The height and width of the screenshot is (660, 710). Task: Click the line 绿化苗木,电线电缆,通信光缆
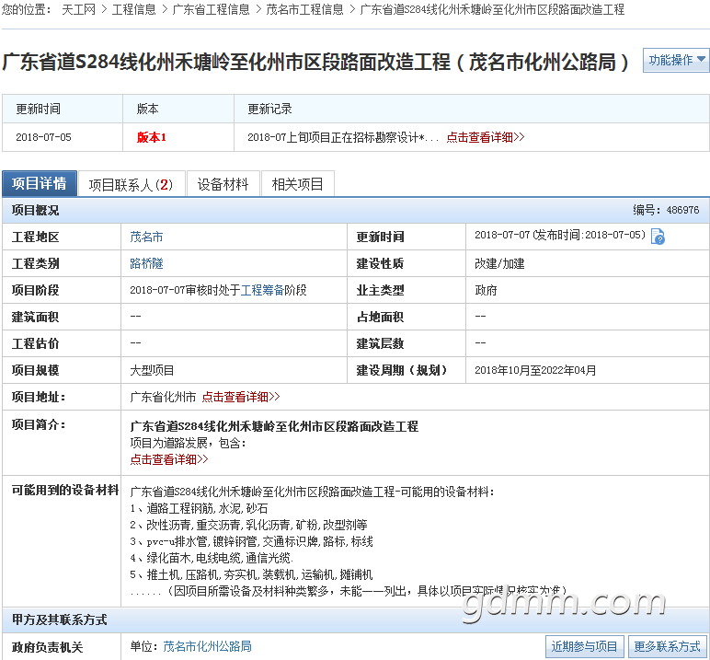coord(212,558)
